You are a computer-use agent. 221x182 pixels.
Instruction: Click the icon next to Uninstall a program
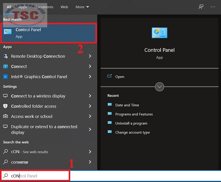pos(110,123)
